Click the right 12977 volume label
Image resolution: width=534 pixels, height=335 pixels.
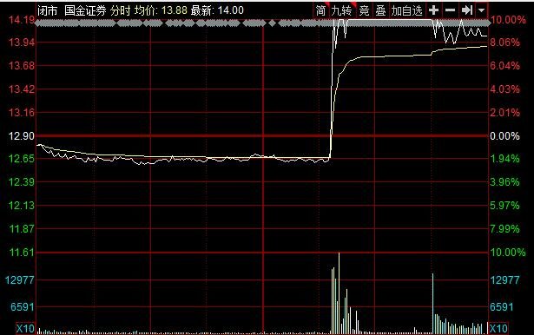(x=504, y=280)
